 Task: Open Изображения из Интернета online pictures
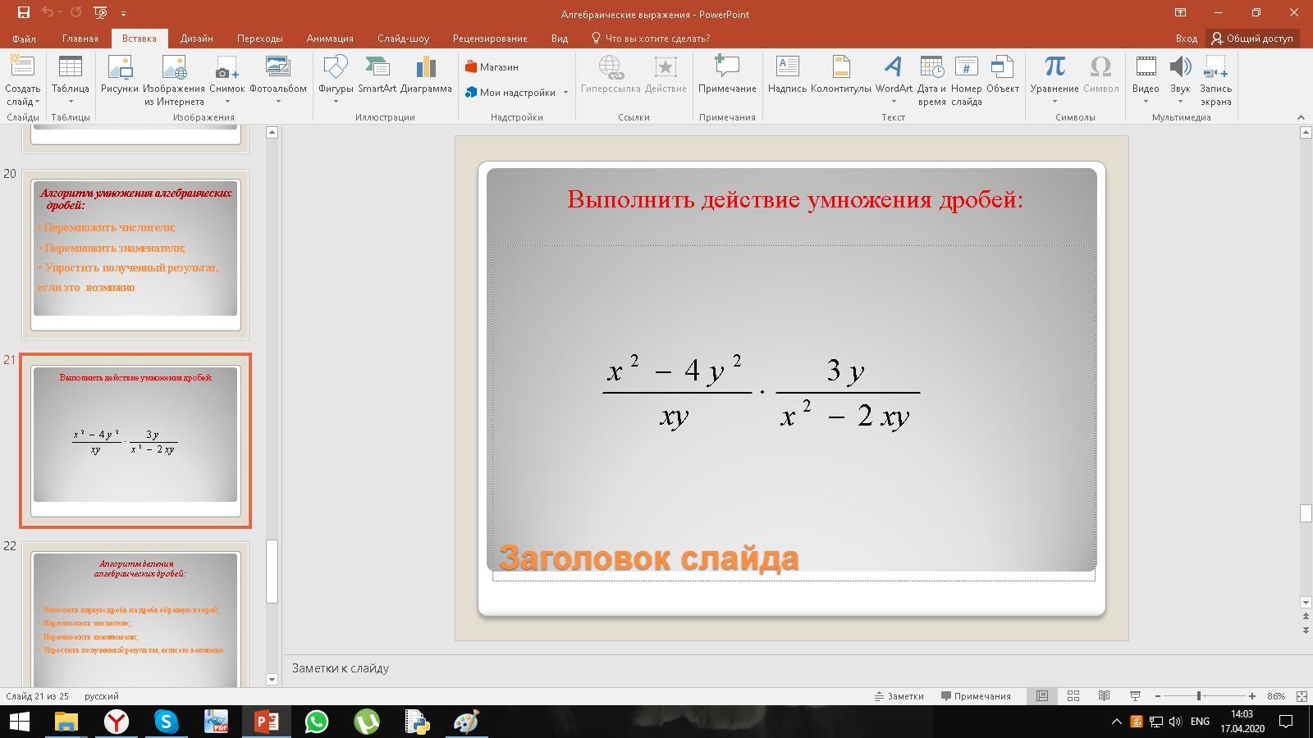tap(174, 80)
